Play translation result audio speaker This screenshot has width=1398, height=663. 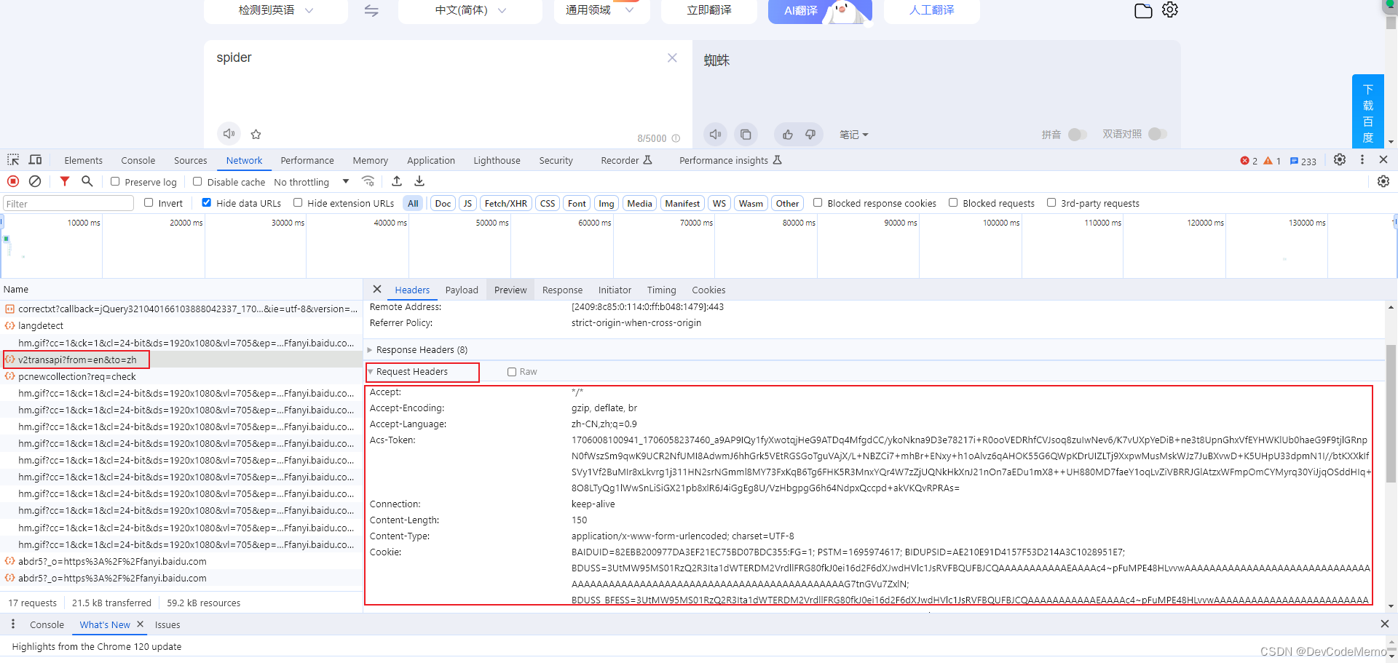716,134
